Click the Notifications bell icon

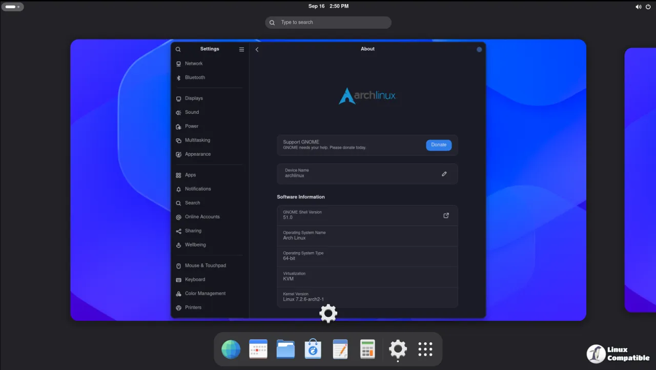(x=178, y=189)
